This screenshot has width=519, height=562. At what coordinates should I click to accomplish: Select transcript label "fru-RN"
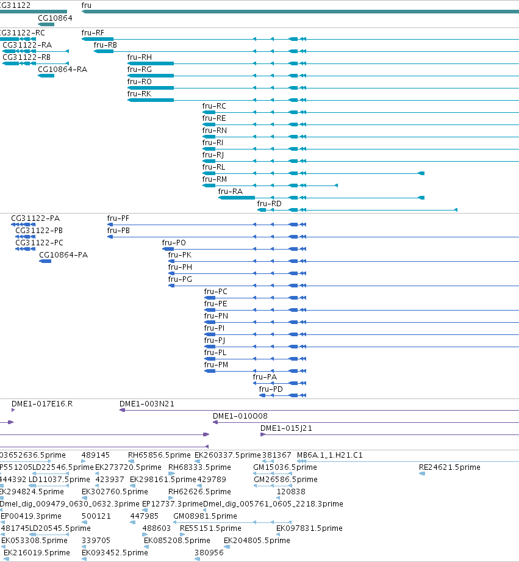[x=215, y=130]
